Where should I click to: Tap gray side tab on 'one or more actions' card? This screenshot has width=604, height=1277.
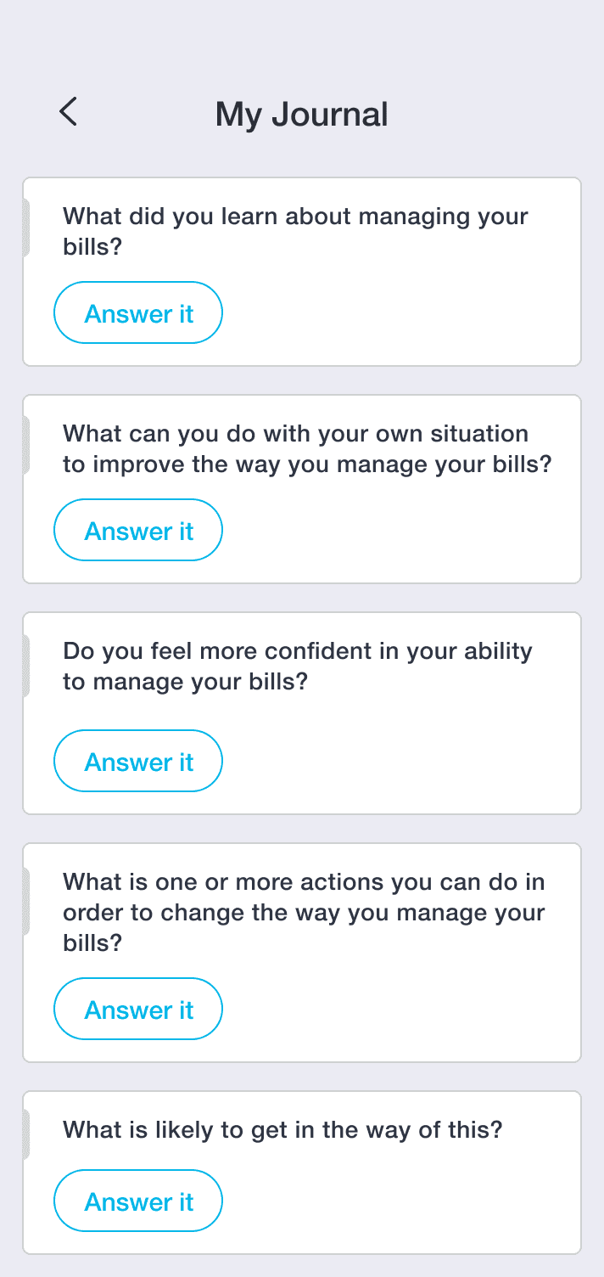point(26,901)
